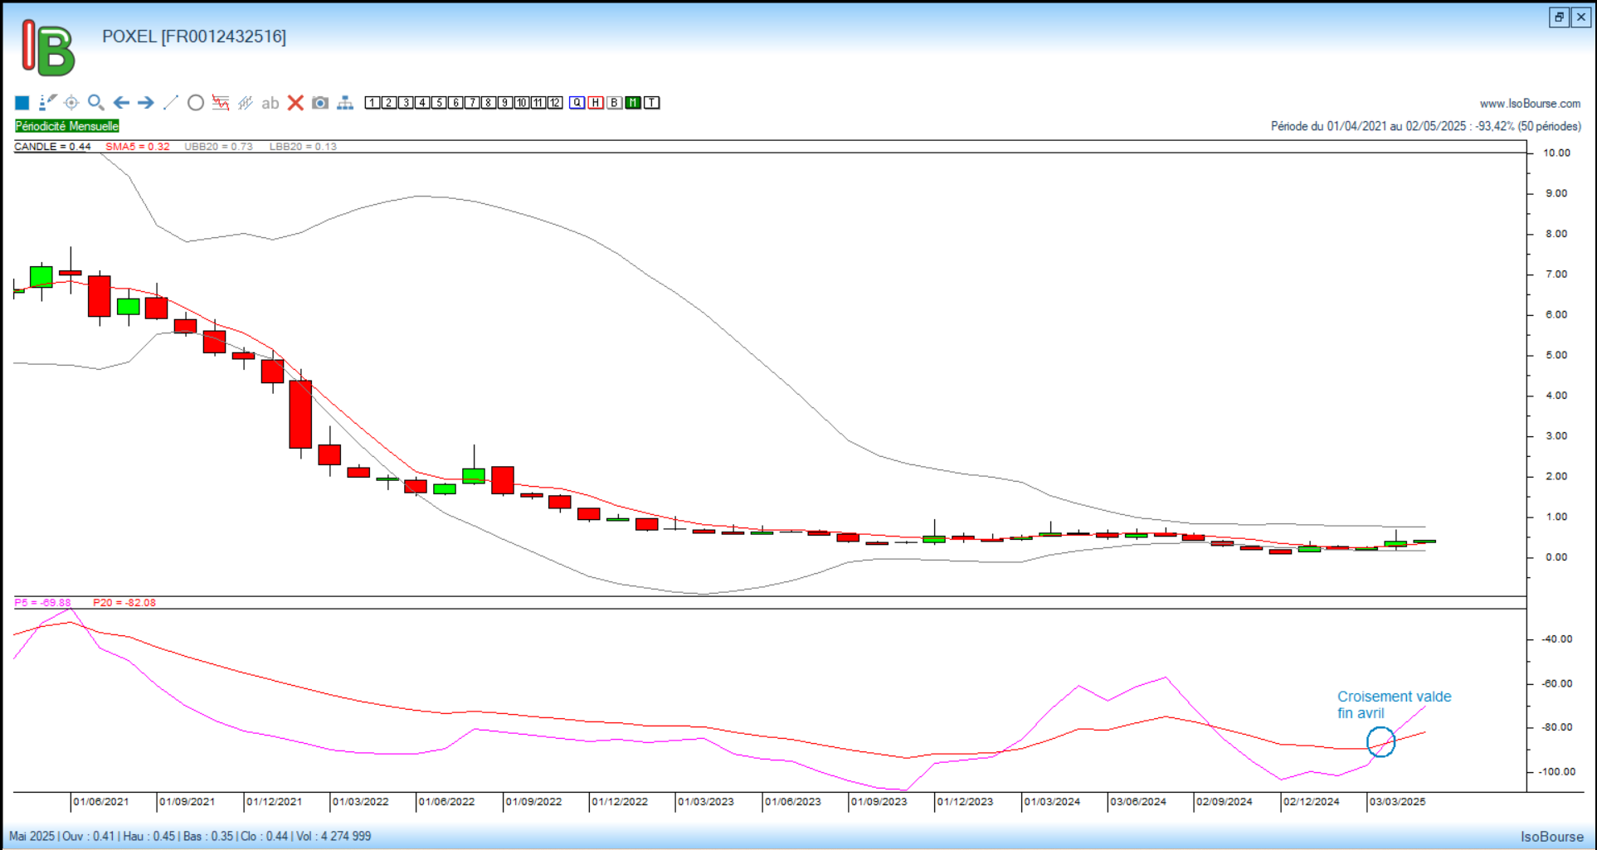Click the 'P20 = -82.08' indicator legend
Viewport: 1597px width, 850px height.
pos(124,603)
